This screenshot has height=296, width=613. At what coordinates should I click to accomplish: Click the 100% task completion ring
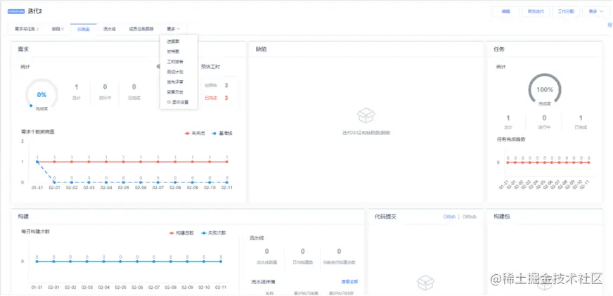pyautogui.click(x=545, y=89)
